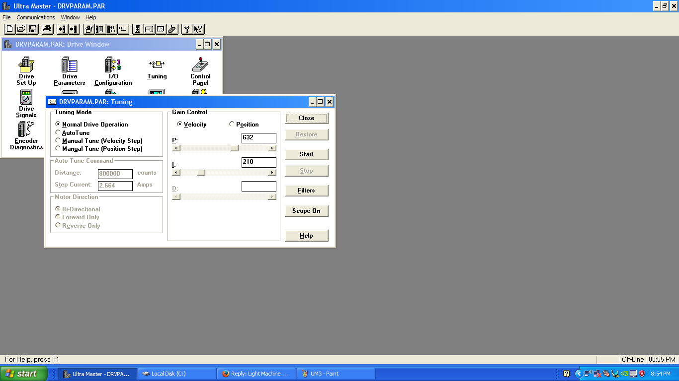
Task: Click the Scope On button
Action: [x=307, y=211]
